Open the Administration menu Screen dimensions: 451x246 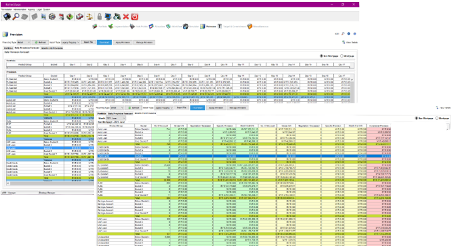click(20, 9)
